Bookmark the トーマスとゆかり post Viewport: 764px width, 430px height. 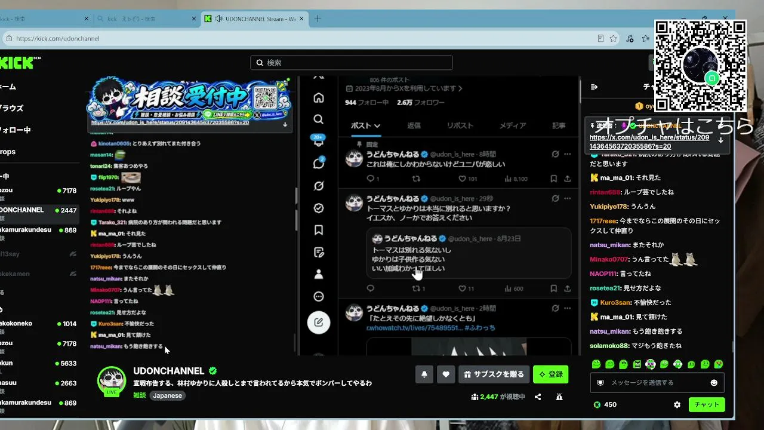(x=554, y=288)
